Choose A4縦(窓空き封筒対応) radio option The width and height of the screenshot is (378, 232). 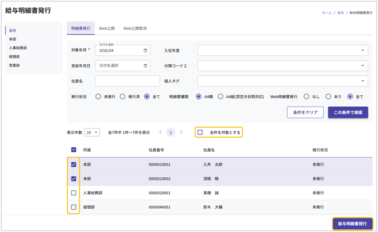[x=221, y=97]
